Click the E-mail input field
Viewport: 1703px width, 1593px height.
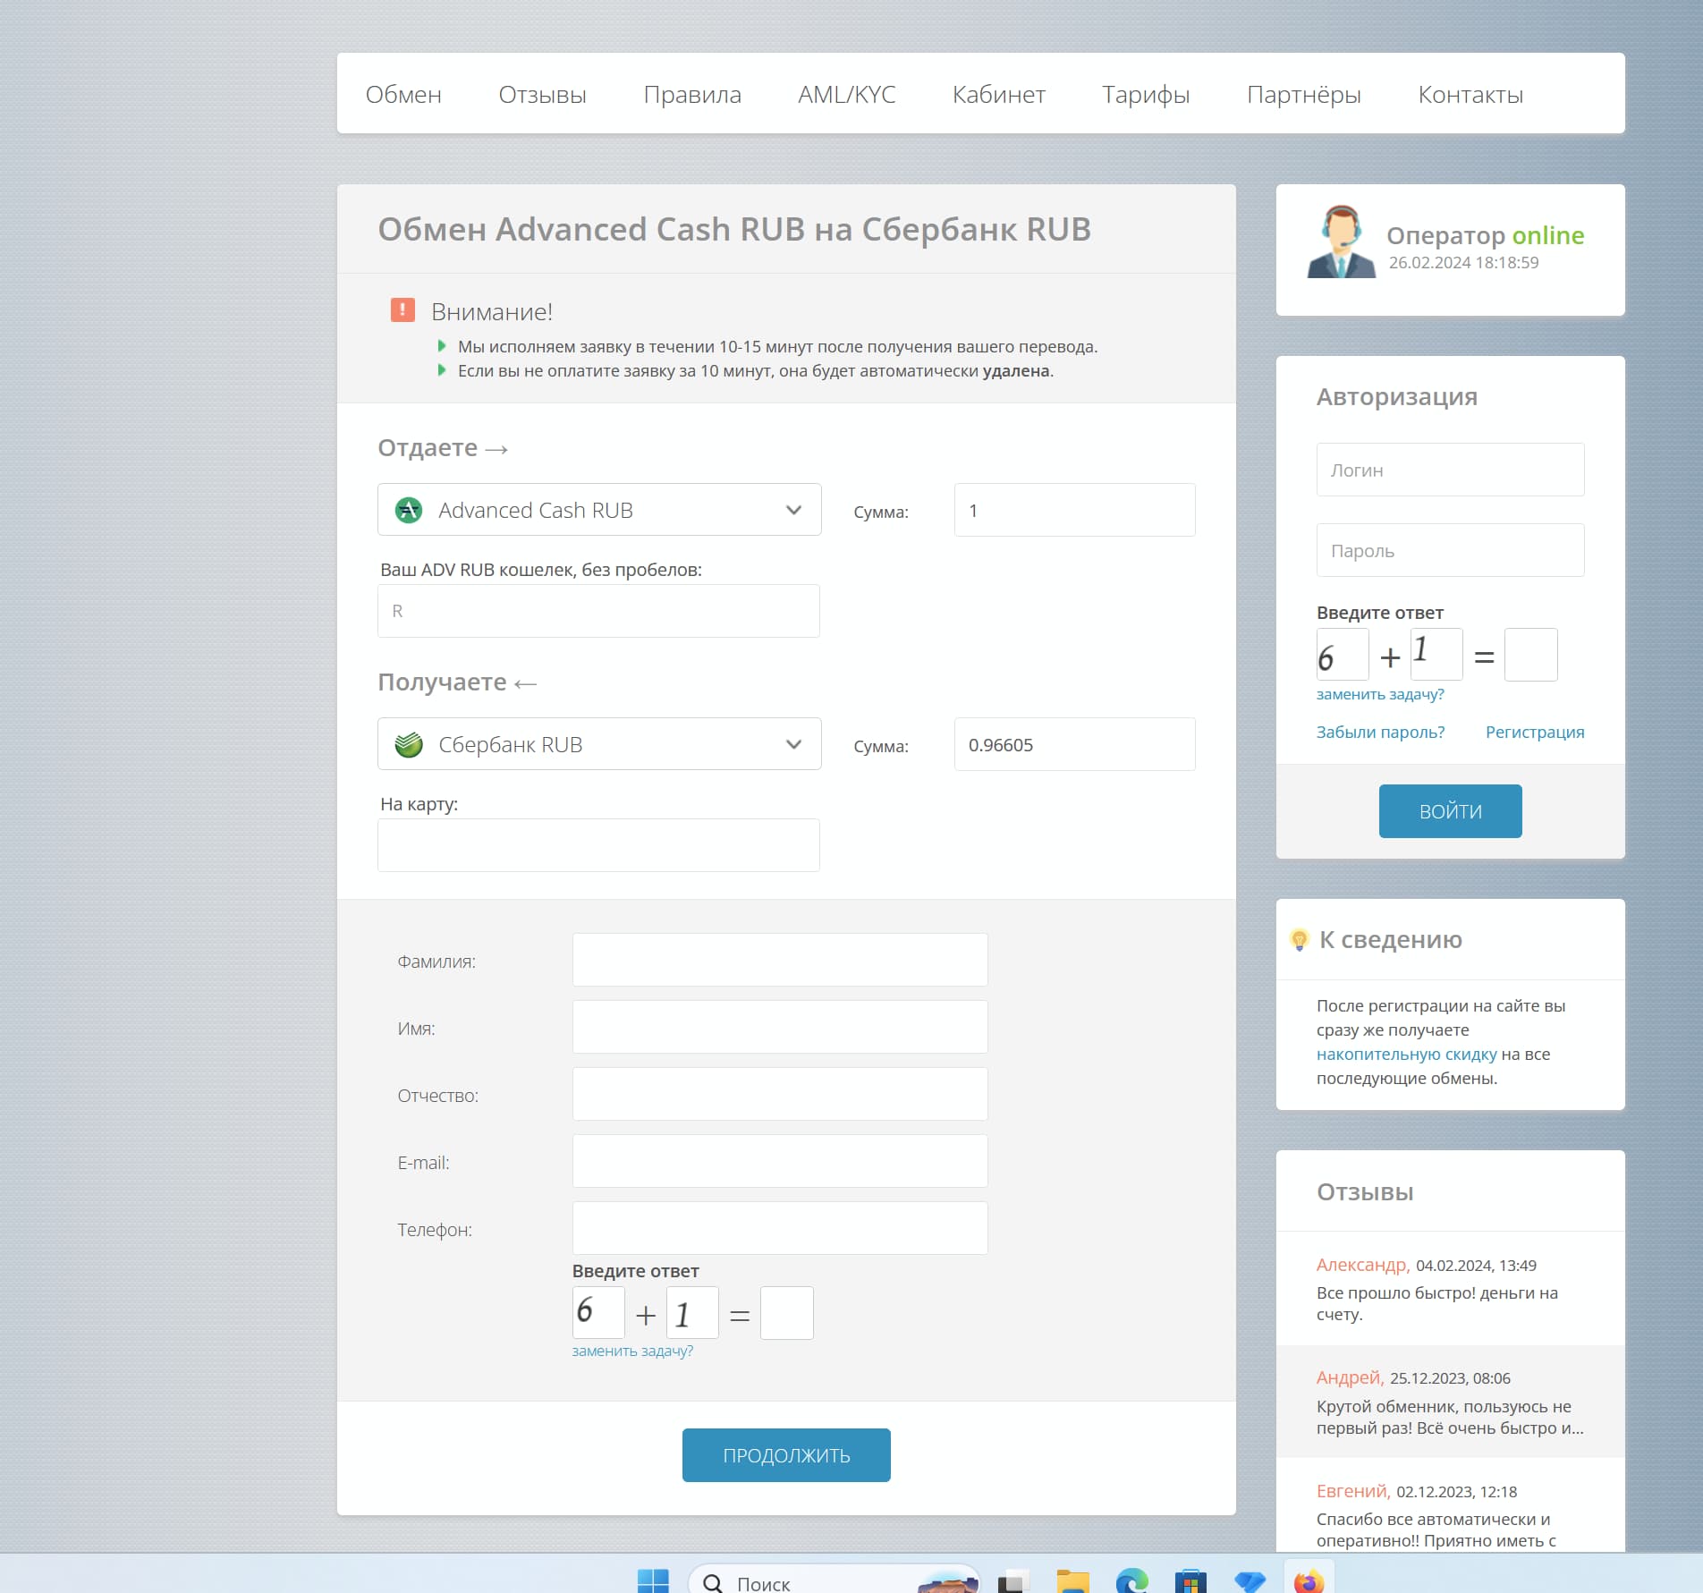coord(780,1161)
